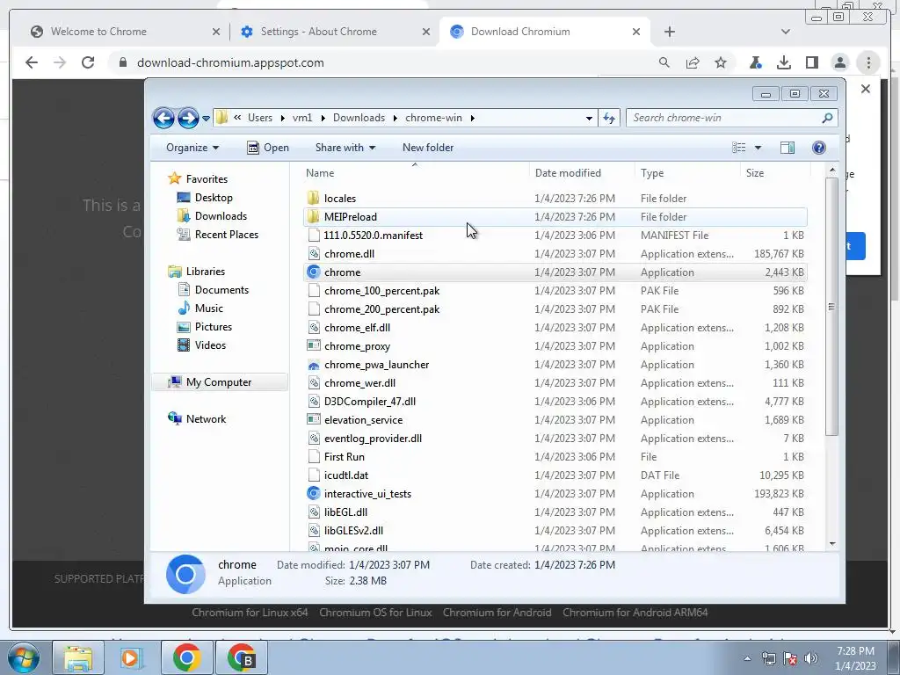Expand address bar history dropdown

point(589,119)
